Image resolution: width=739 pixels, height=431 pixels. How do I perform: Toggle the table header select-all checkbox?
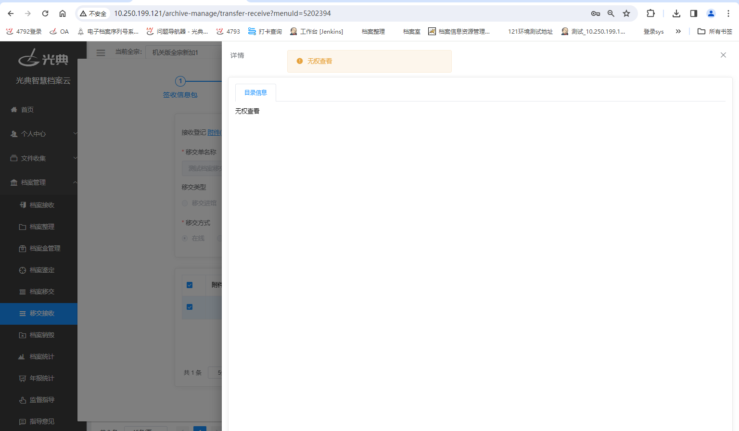point(190,285)
